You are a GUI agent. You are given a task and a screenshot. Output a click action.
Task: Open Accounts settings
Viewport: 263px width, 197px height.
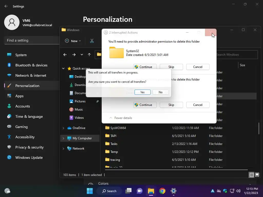32,106
